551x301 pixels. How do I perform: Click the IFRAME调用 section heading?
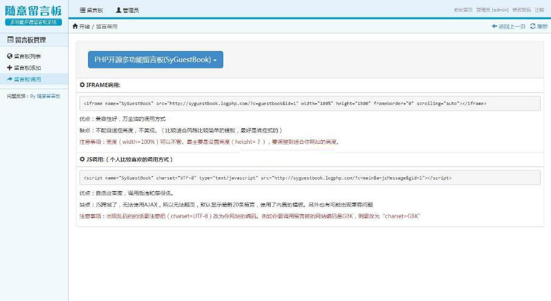tap(103, 85)
